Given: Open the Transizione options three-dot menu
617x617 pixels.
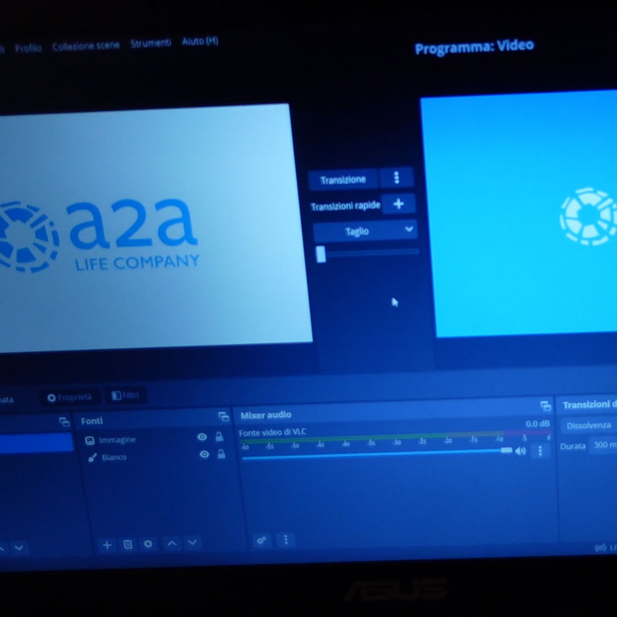Looking at the screenshot, I should (x=396, y=177).
